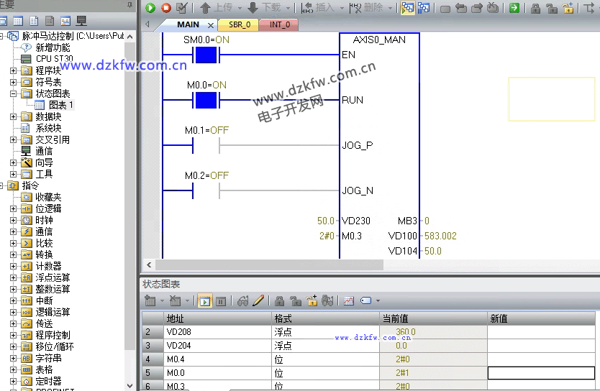
Task: Switch to the INT_0 tab
Action: (x=279, y=24)
